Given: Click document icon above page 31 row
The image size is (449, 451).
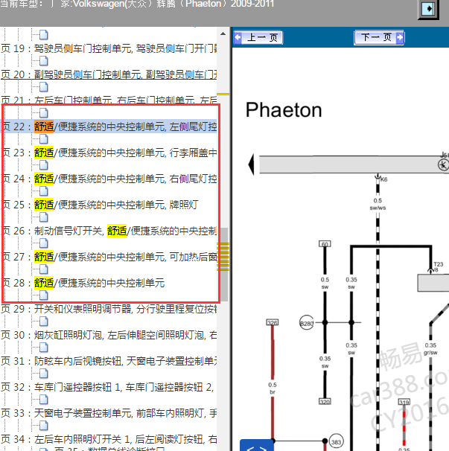Looking at the screenshot, I should click(43, 348).
